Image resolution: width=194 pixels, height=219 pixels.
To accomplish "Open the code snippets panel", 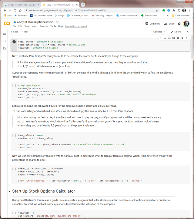I will click(x=5, y=41).
